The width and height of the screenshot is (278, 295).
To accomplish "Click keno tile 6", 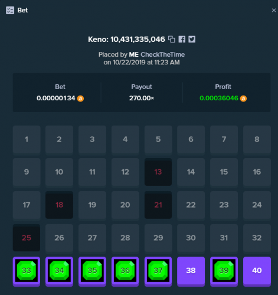I will pos(191,140).
